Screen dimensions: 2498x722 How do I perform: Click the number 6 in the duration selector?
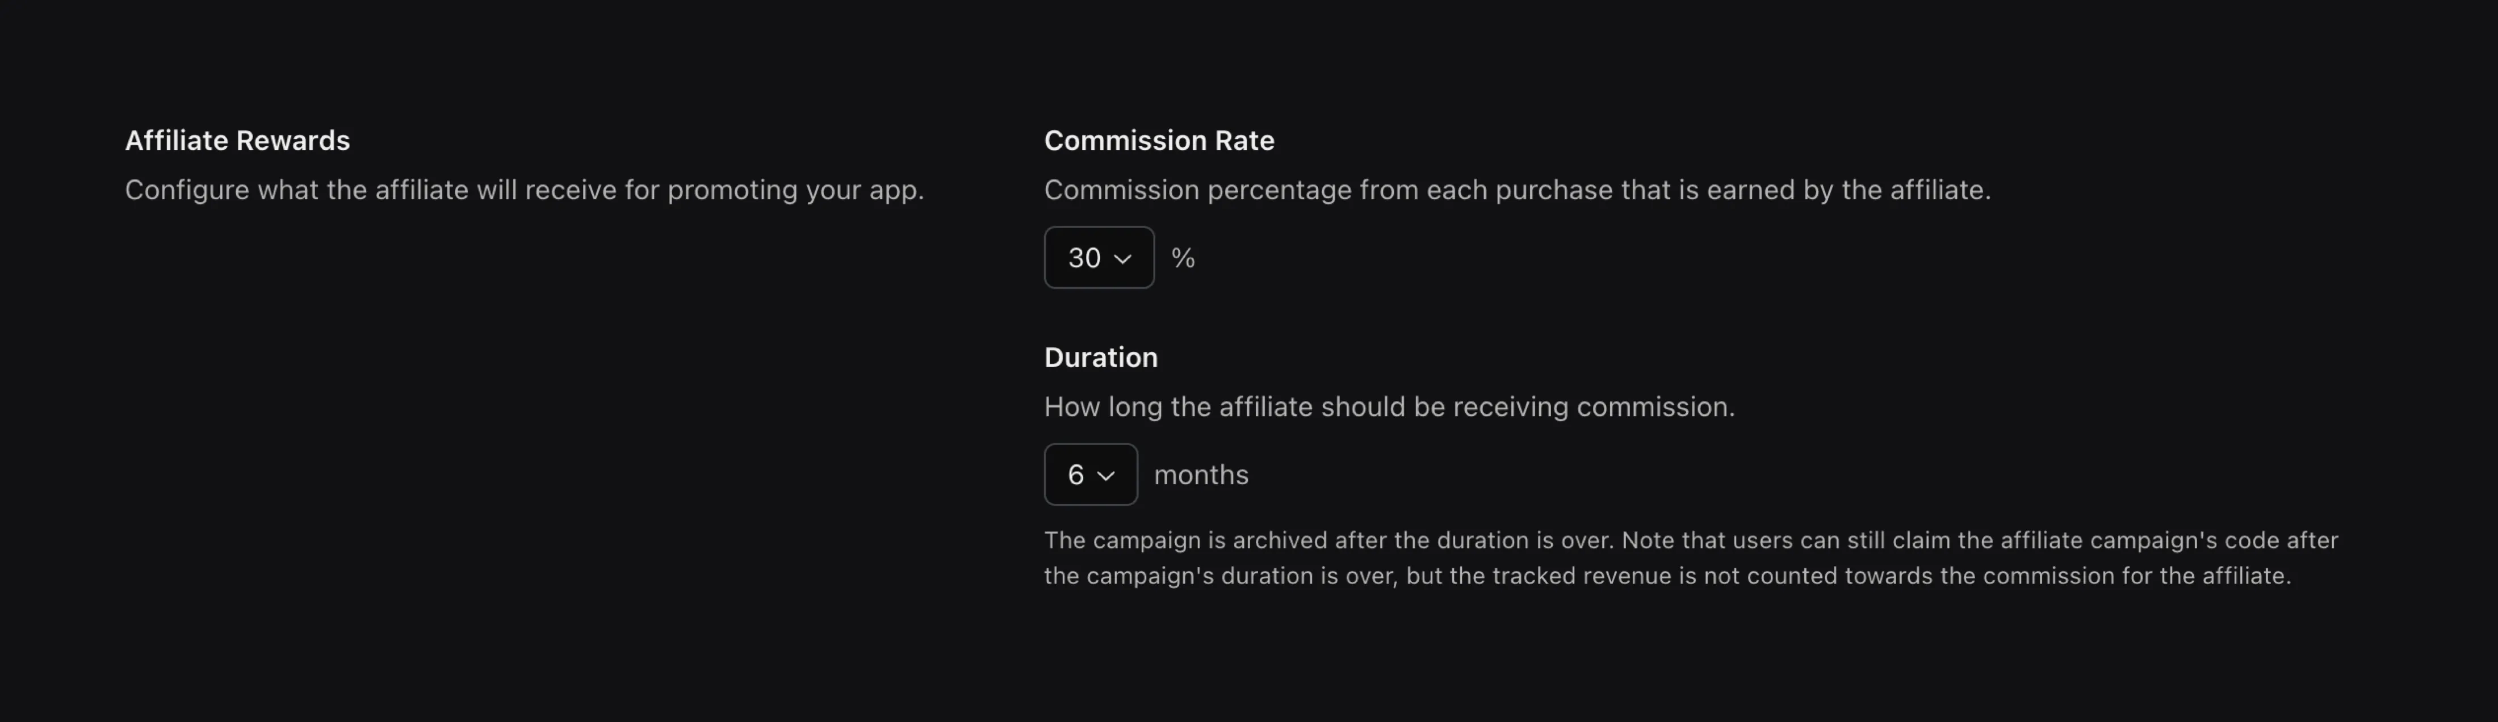[1075, 475]
